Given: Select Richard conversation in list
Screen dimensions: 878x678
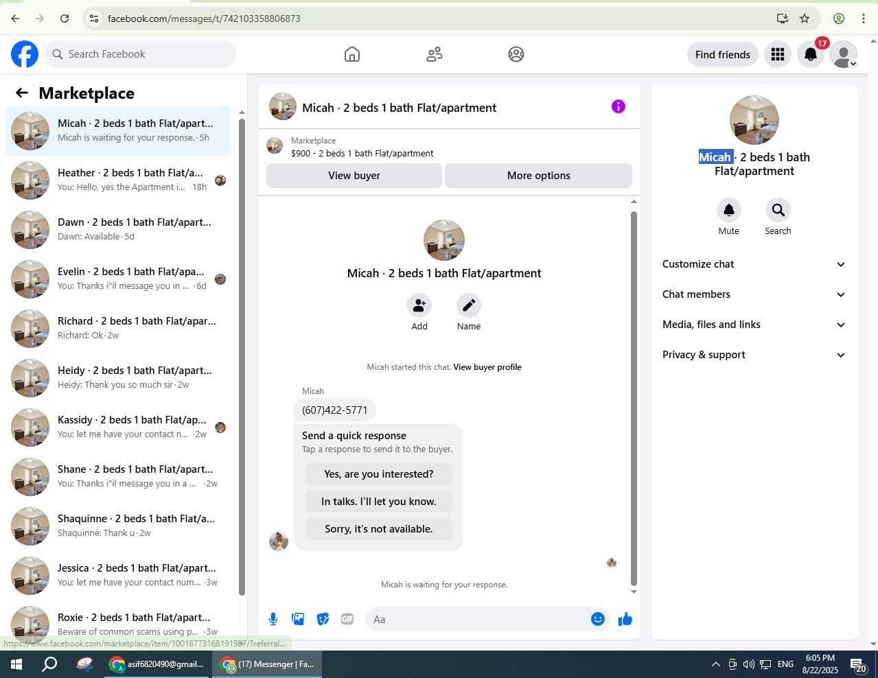Looking at the screenshot, I should 119,329.
